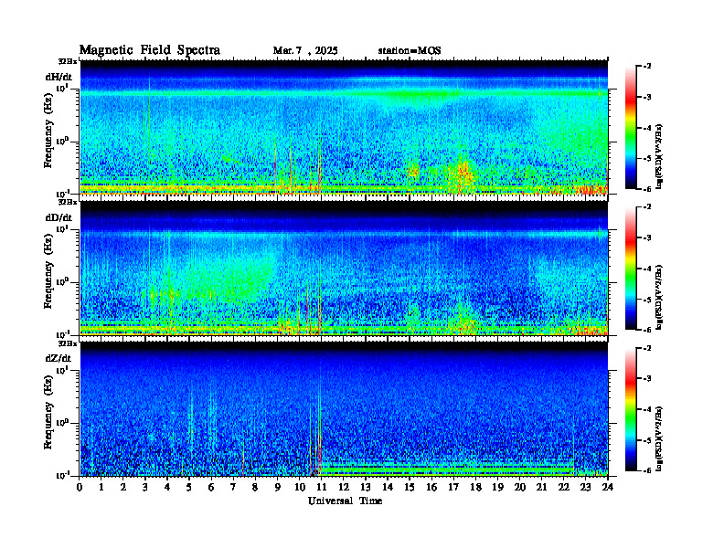
Task: Click the dD/dt panel label
Action: (59, 217)
